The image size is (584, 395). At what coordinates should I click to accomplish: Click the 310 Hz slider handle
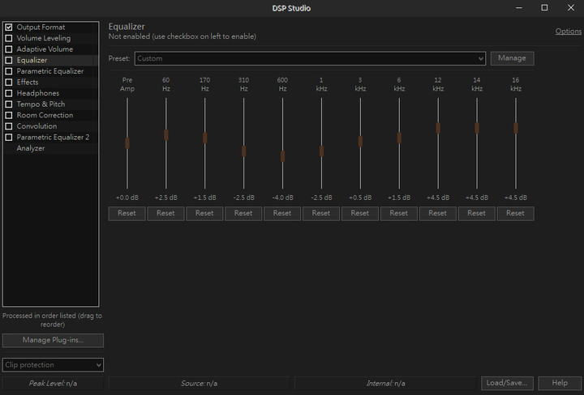pyautogui.click(x=244, y=151)
